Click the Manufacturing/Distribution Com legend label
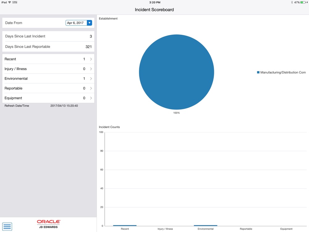 coord(283,72)
